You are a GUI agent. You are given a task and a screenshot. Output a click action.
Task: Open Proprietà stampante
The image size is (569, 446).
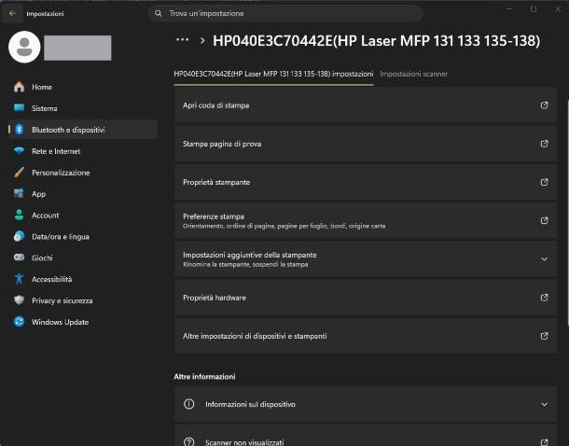(x=366, y=182)
